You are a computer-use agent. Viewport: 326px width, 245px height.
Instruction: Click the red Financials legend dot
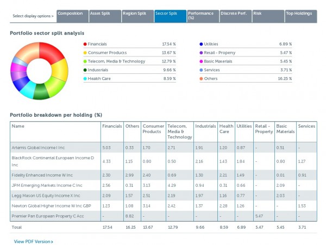(x=85, y=44)
